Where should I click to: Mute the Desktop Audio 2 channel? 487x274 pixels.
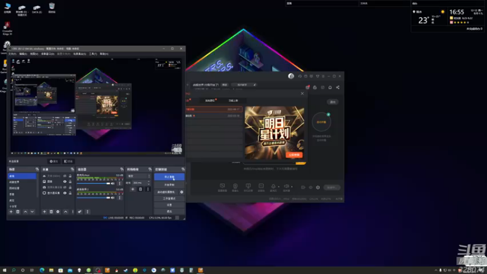113,197
